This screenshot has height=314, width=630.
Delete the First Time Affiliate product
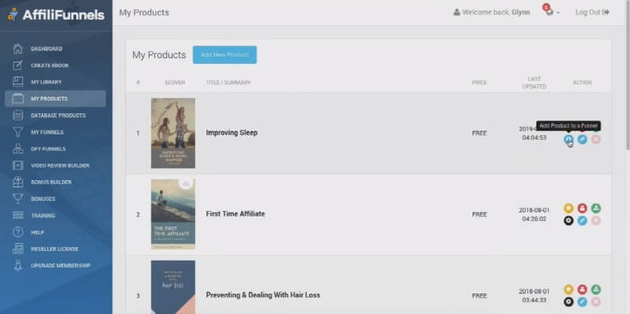596,221
